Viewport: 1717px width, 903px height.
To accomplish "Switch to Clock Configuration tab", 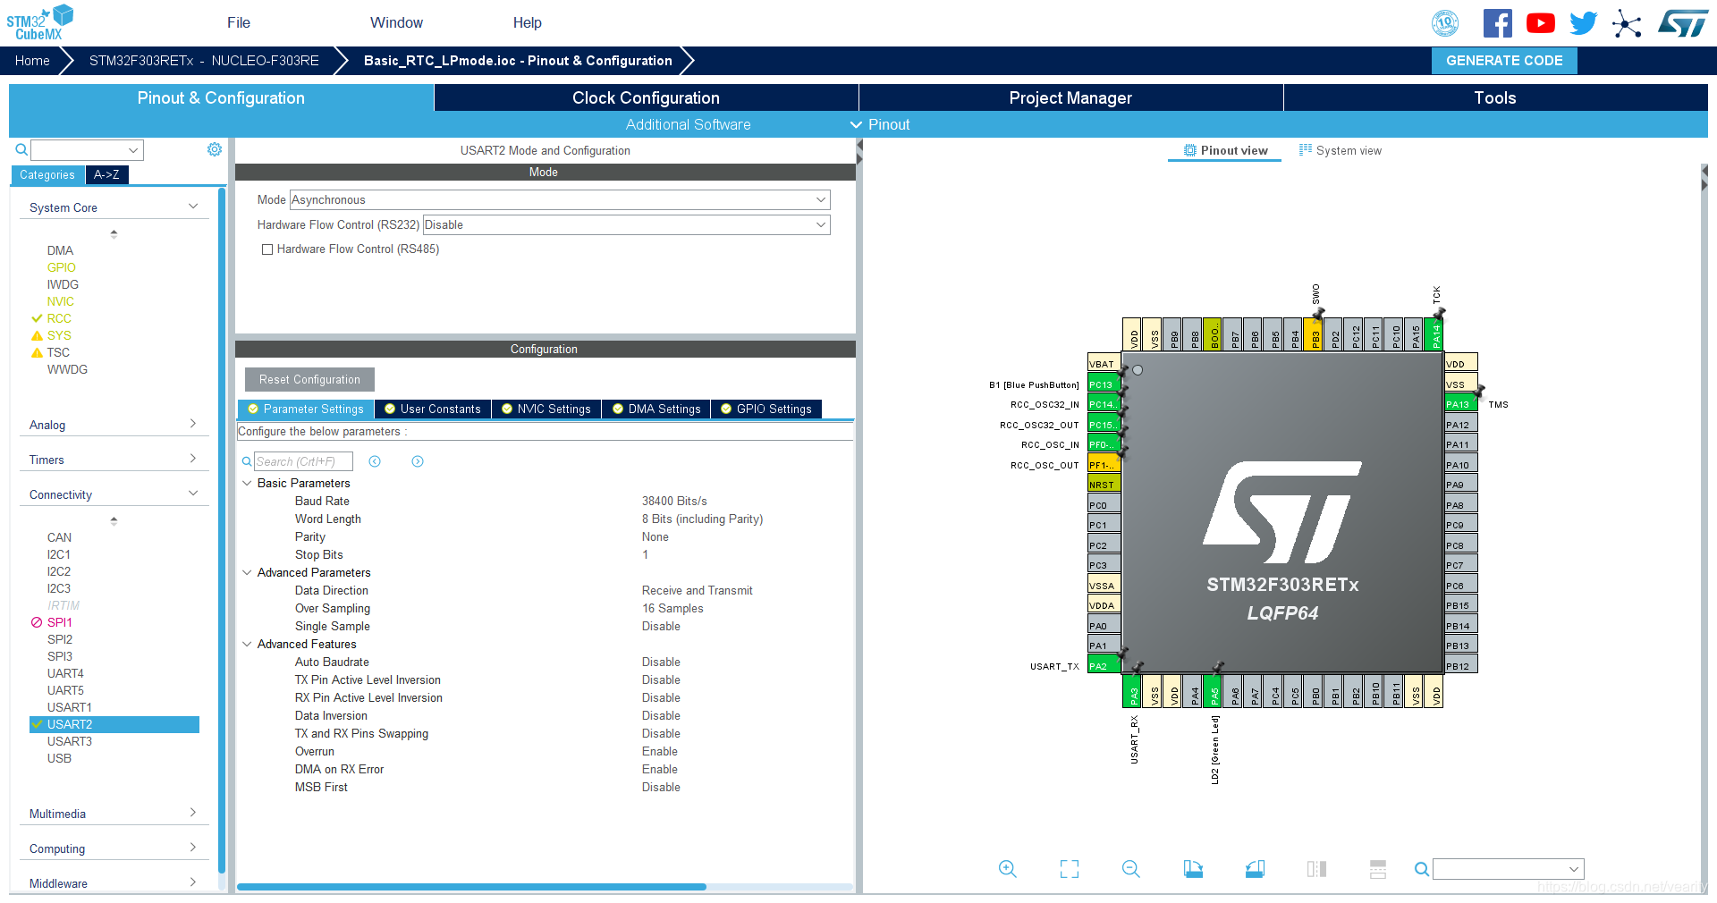I will 646,98.
